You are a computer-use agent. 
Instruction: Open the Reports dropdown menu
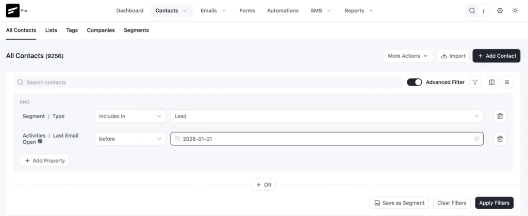click(x=359, y=11)
